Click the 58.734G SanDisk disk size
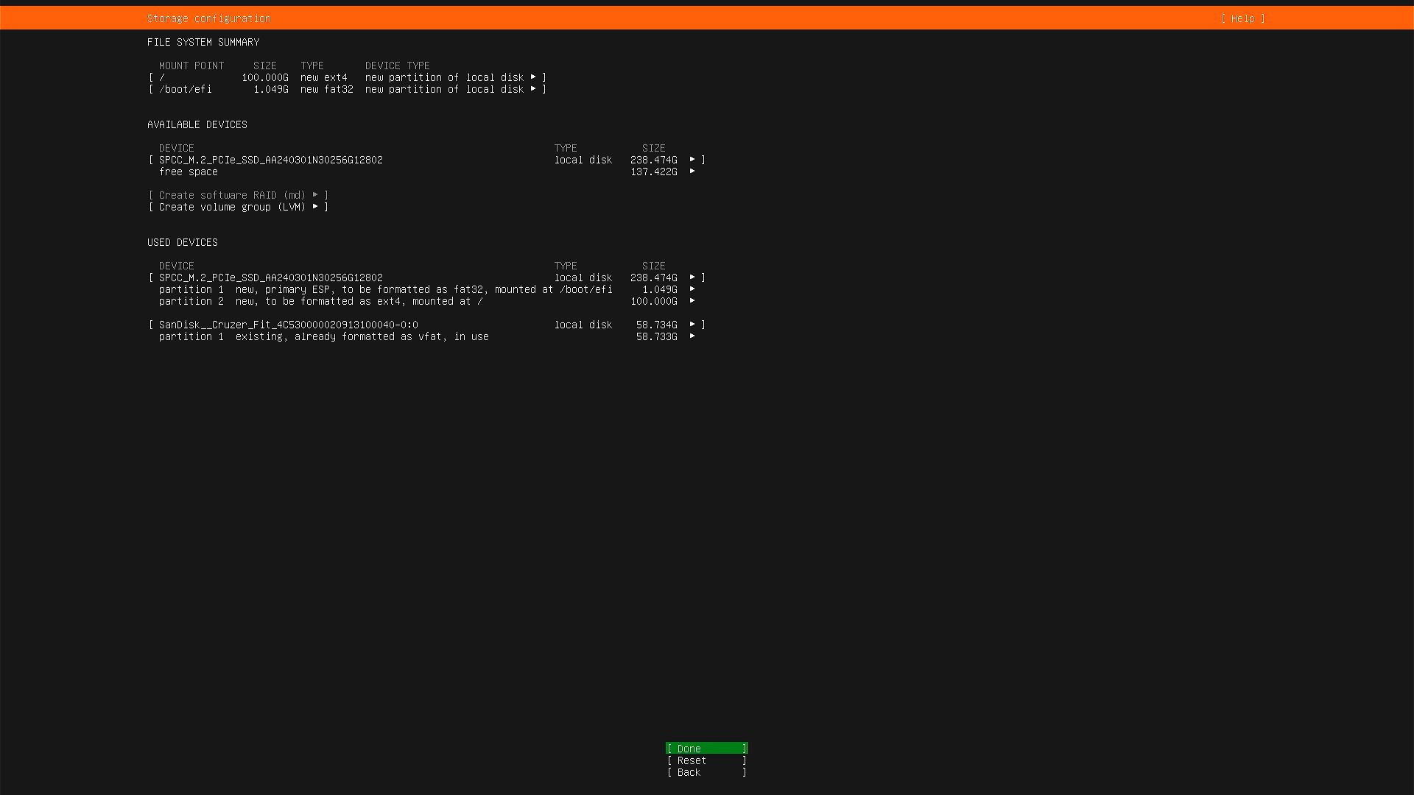1414x795 pixels. [x=657, y=325]
